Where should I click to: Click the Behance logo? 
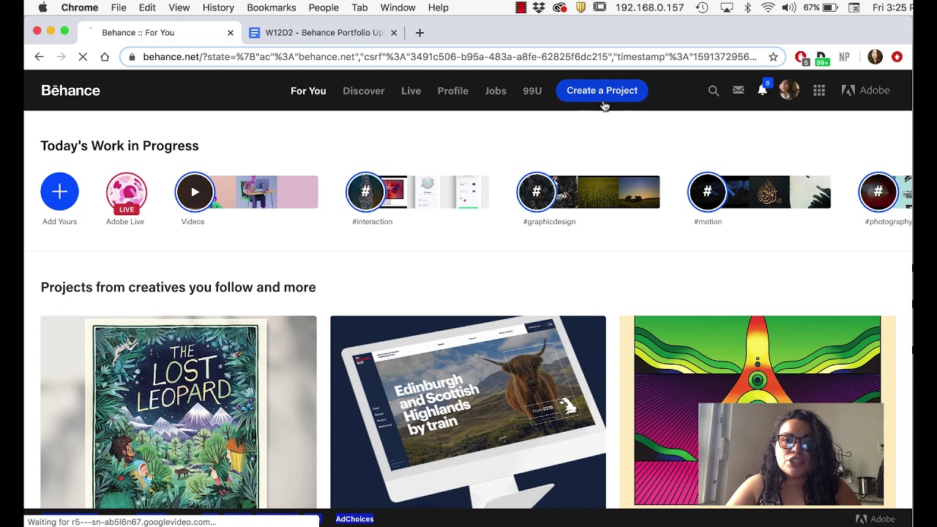pos(70,91)
